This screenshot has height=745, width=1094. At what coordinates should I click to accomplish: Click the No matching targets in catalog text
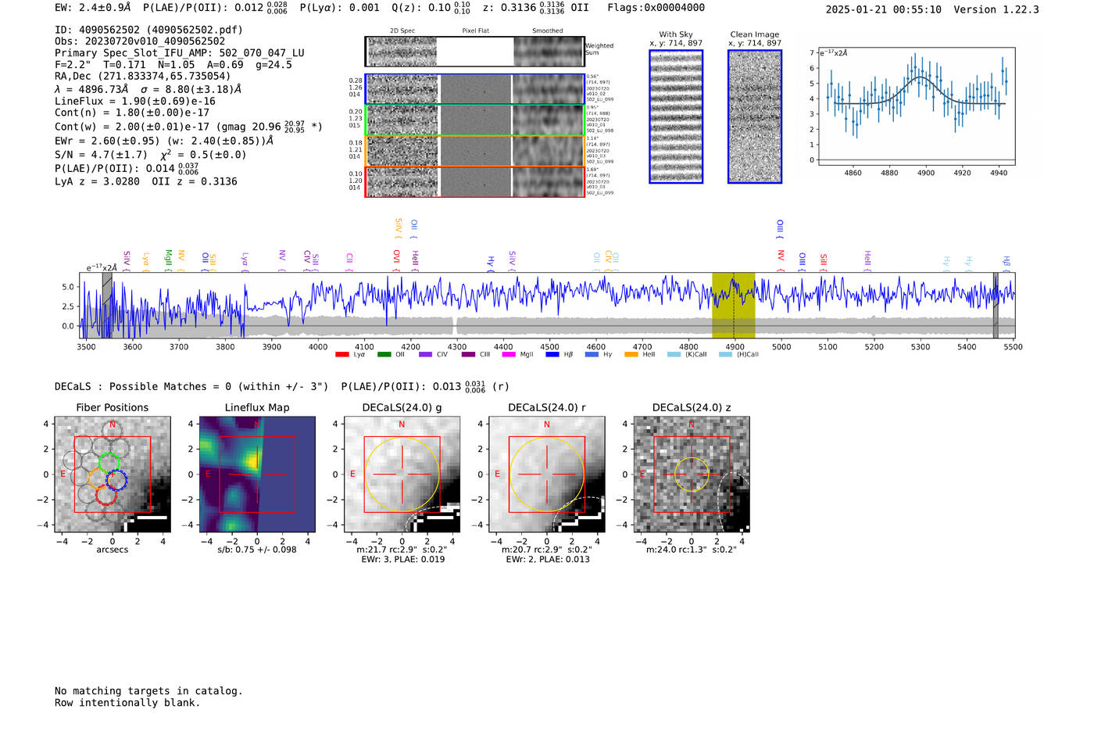pos(148,691)
